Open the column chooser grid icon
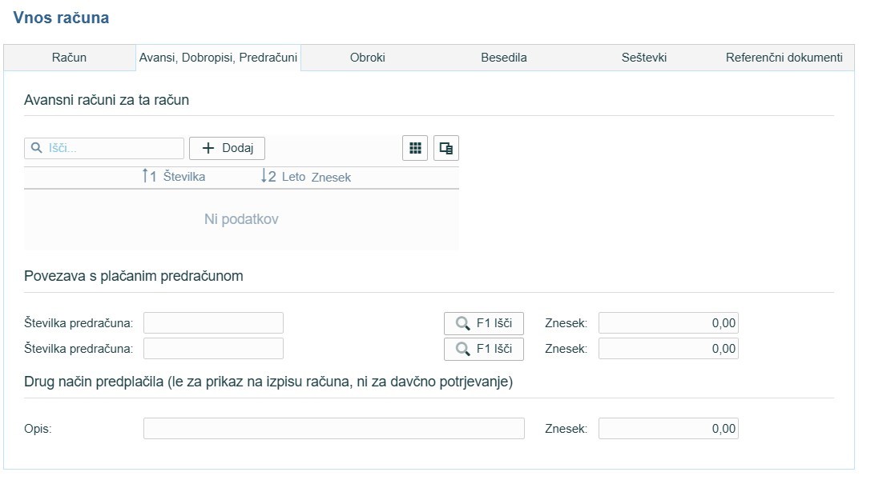 (415, 148)
